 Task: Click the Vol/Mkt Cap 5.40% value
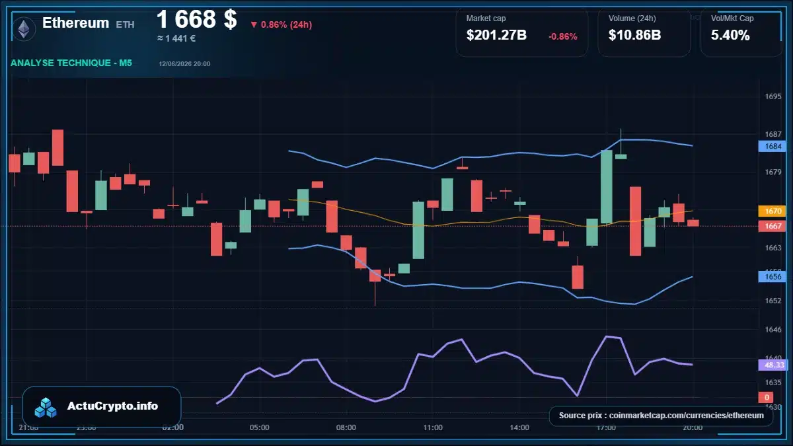click(730, 36)
